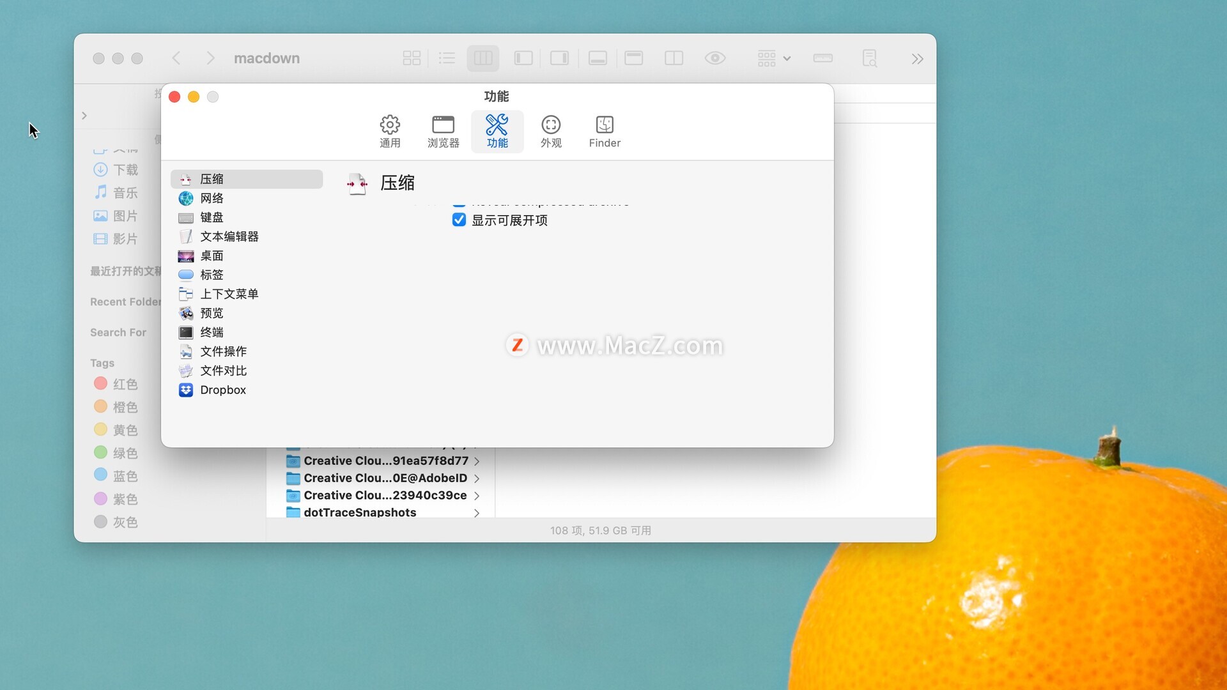Select 网络 in the features list
1227x690 pixels.
247,198
